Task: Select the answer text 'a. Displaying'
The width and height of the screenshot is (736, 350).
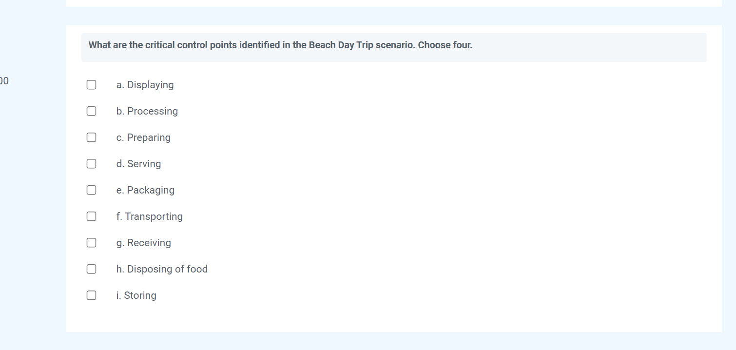Action: [145, 84]
